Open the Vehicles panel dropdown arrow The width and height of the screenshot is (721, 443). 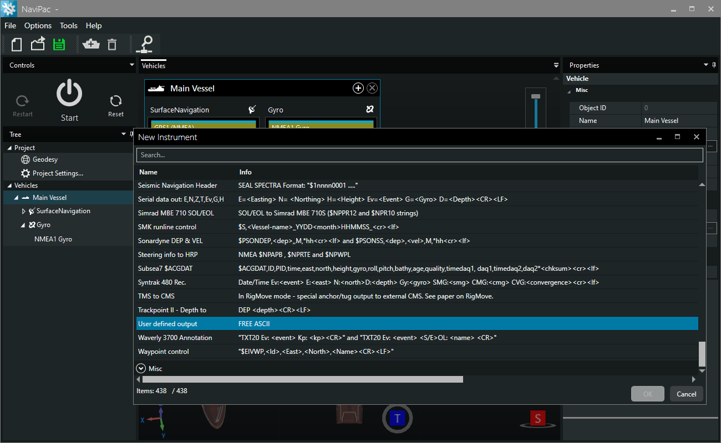556,65
